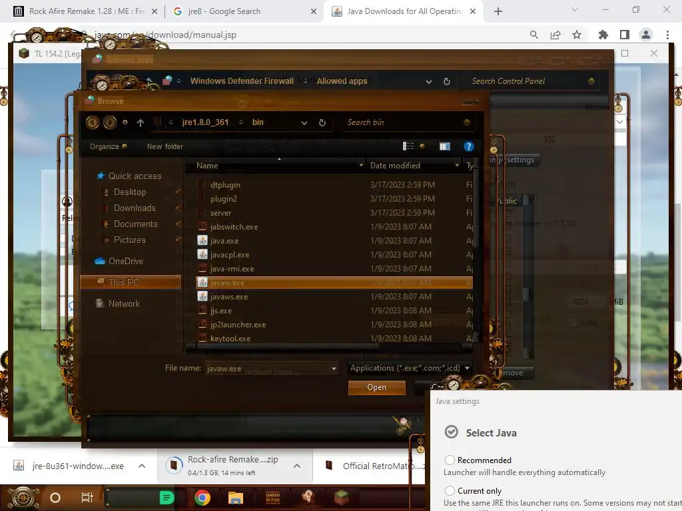The image size is (682, 511).
Task: Click the java.exe file icon
Action: (202, 240)
